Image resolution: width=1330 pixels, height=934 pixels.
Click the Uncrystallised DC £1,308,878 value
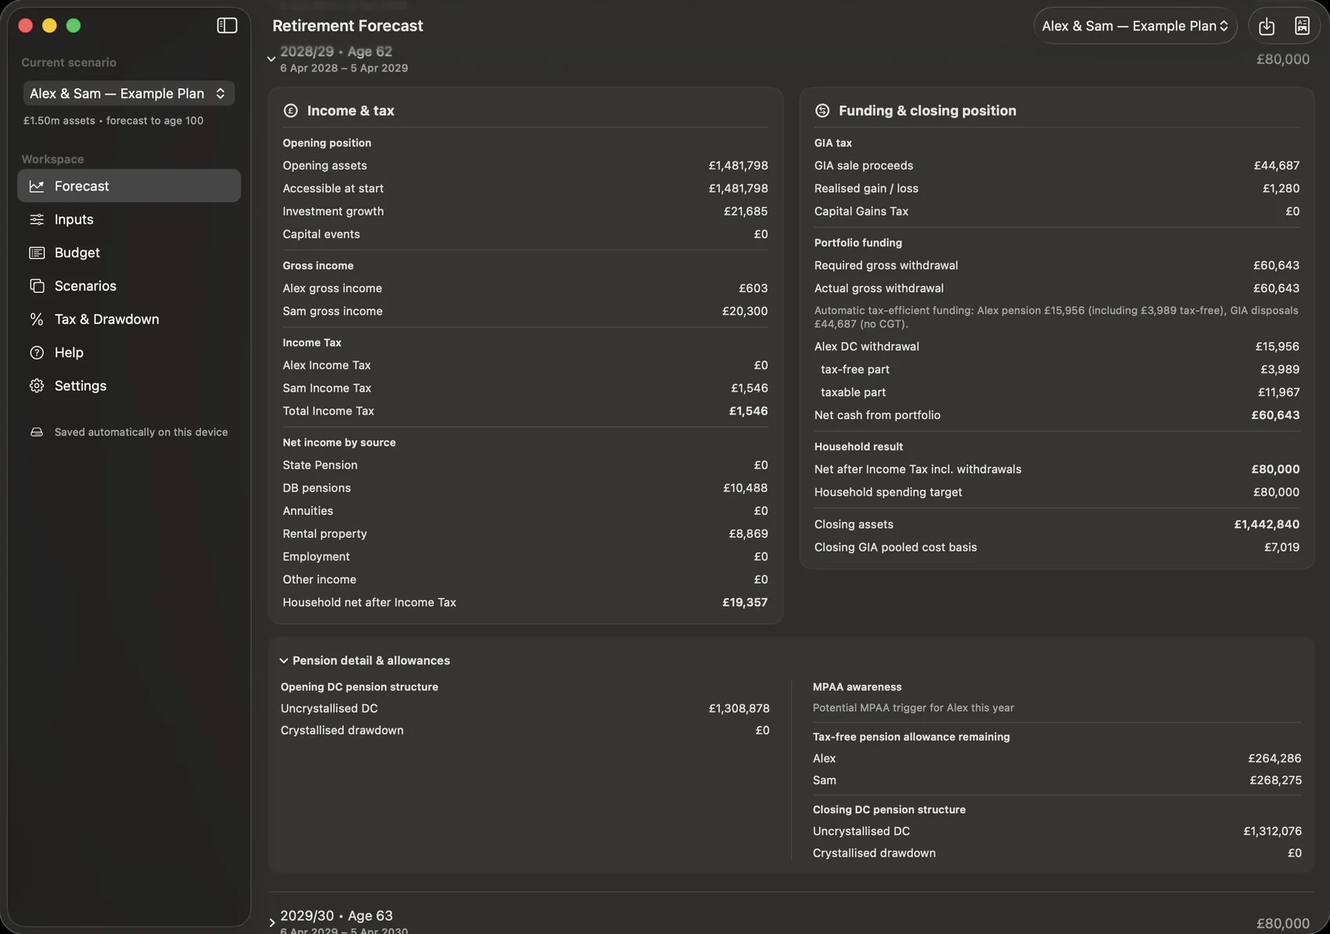pyautogui.click(x=739, y=708)
